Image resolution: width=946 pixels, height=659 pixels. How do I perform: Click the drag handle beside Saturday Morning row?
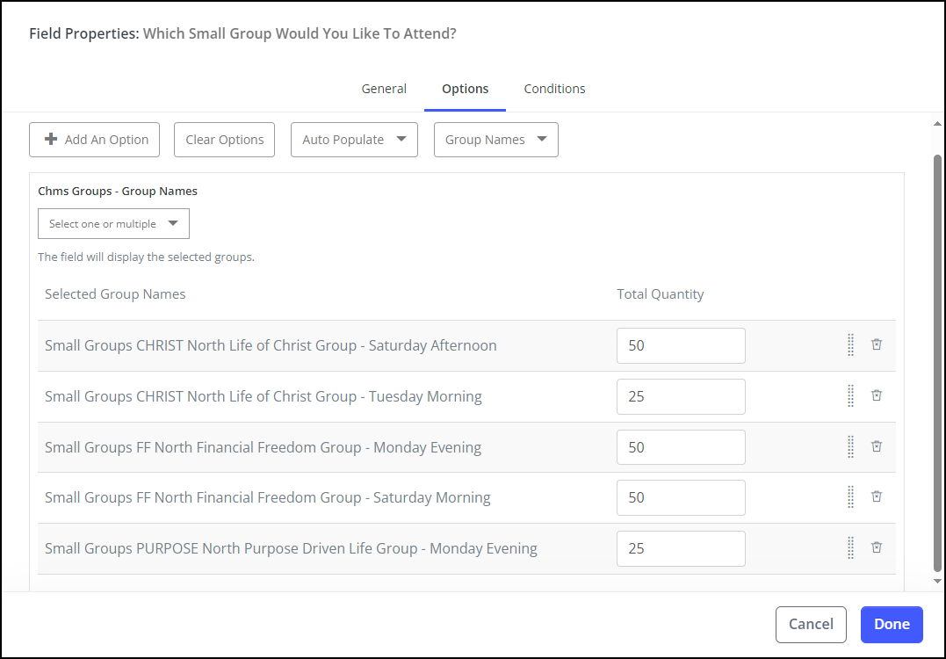(x=850, y=496)
